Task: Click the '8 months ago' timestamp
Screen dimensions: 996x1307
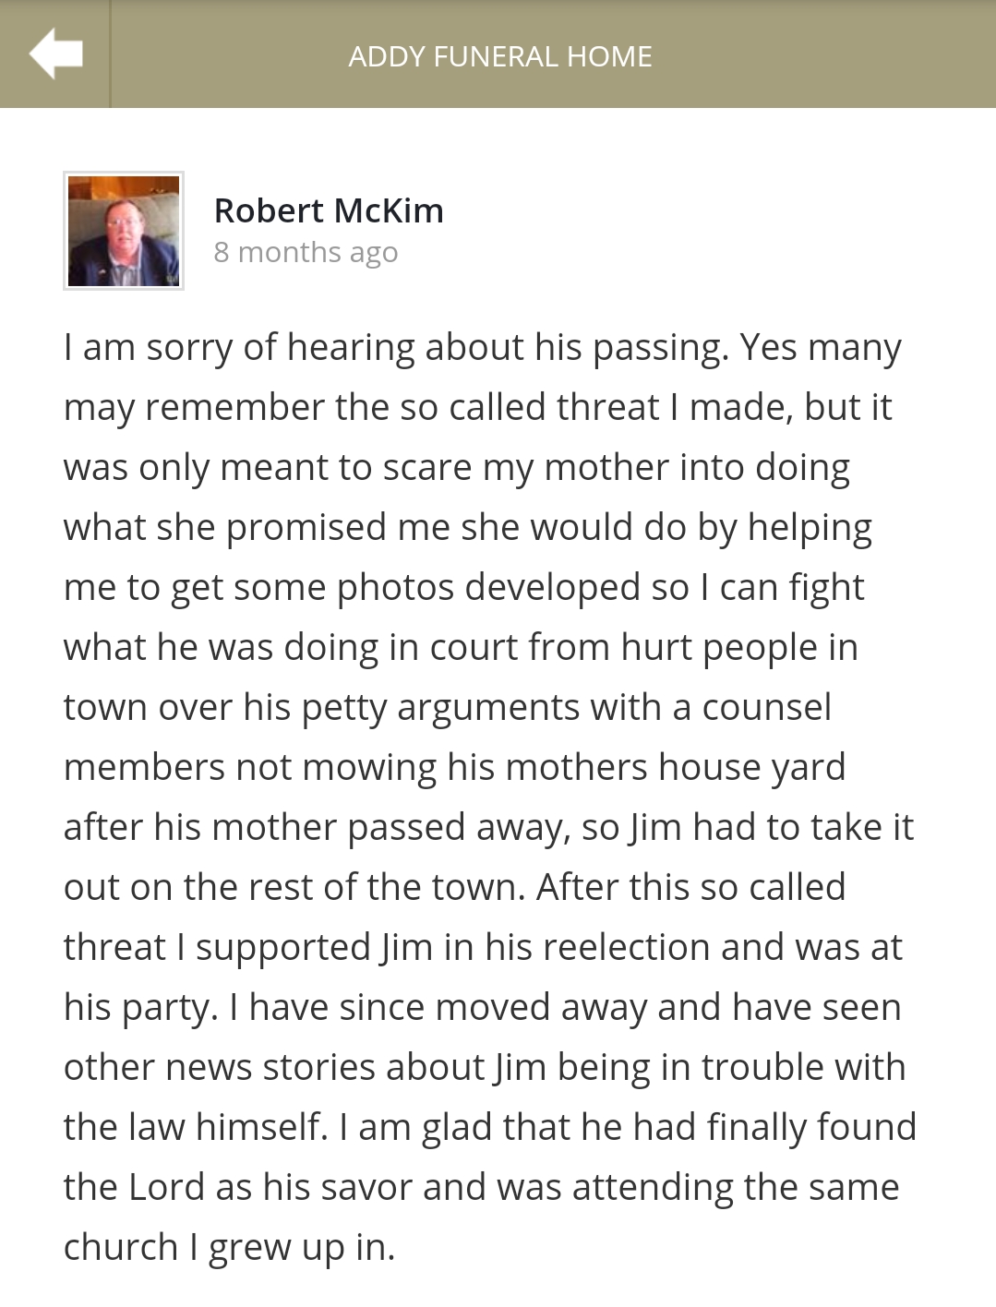Action: point(306,252)
